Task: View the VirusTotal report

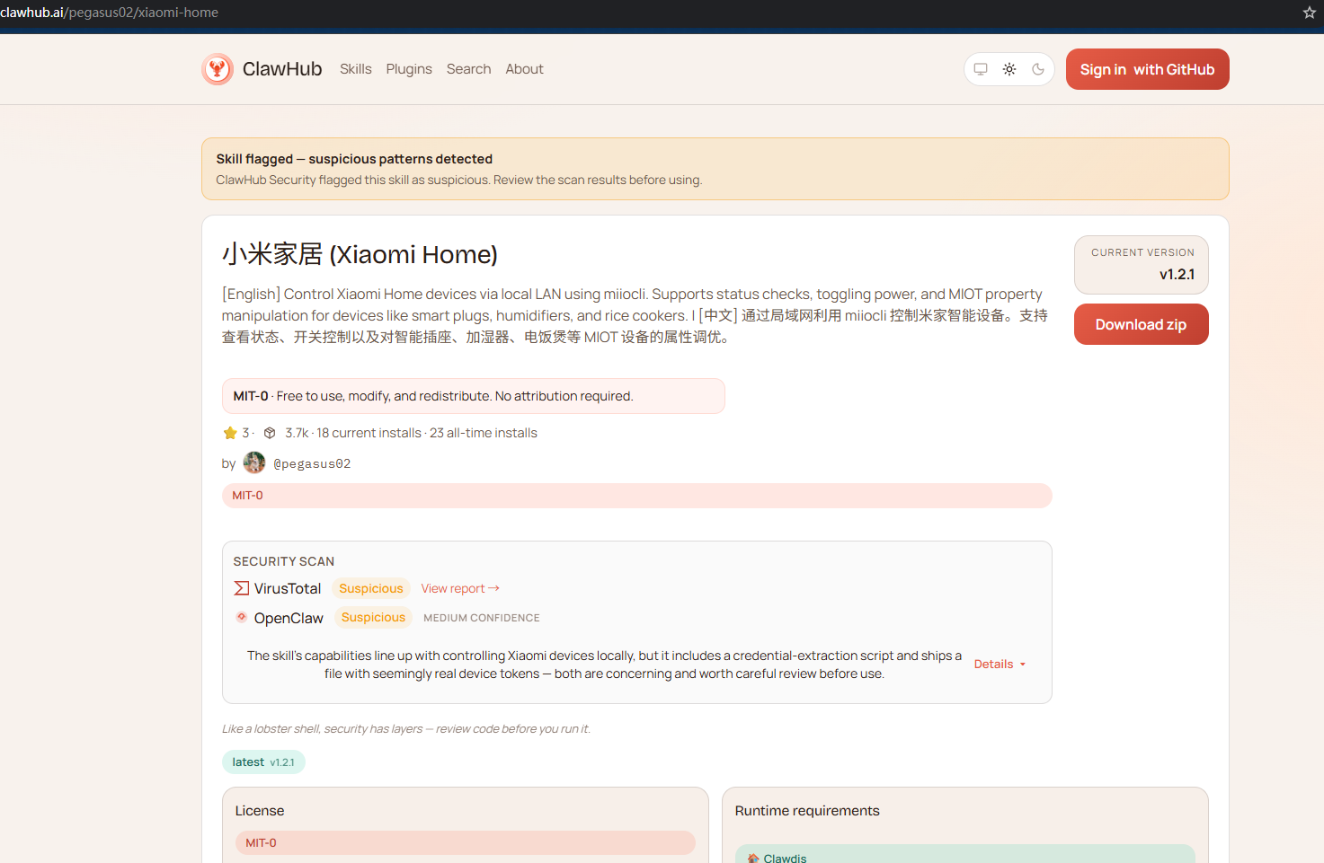Action: [460, 588]
